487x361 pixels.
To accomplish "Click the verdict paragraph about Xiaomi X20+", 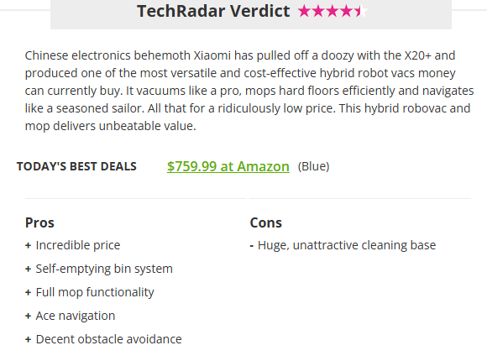I will (249, 91).
